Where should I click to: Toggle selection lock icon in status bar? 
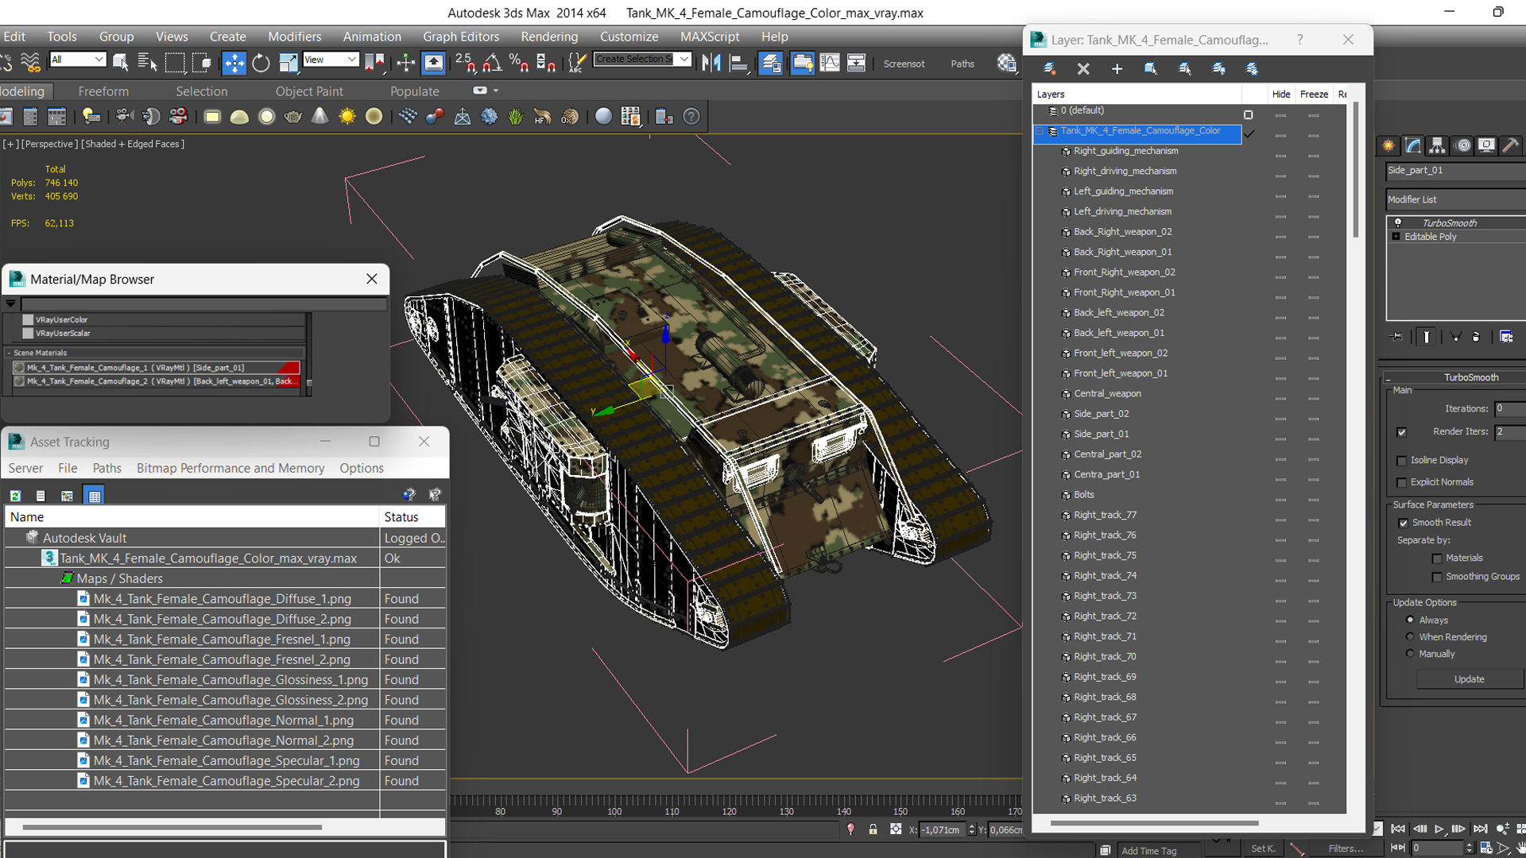tap(873, 829)
